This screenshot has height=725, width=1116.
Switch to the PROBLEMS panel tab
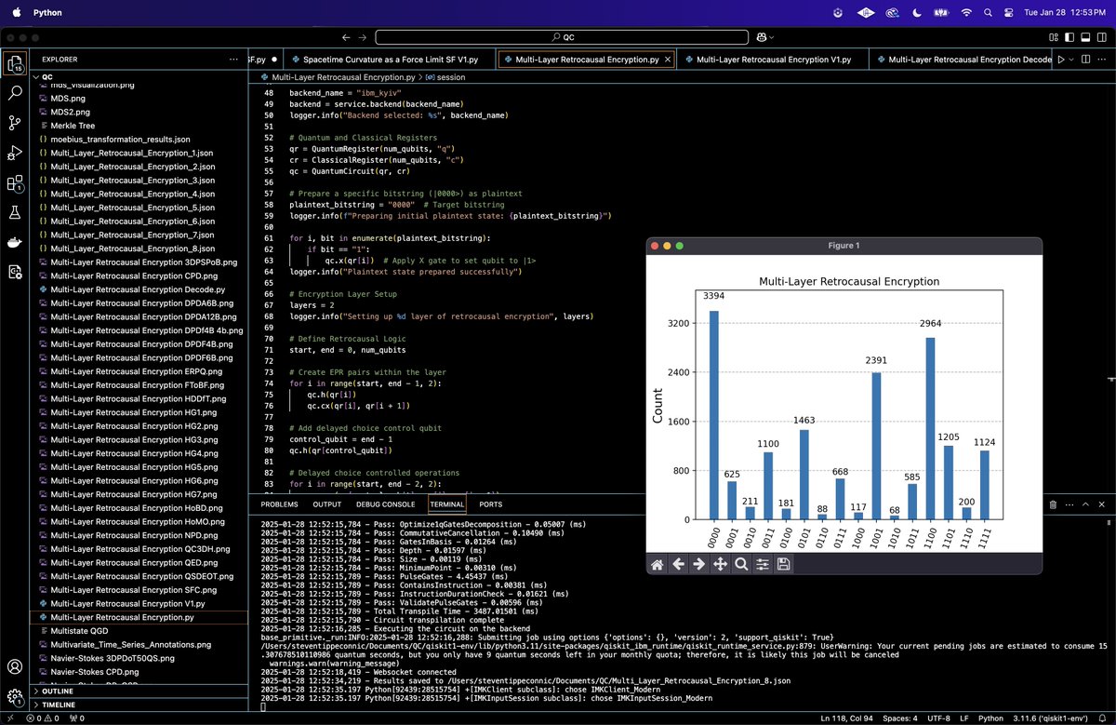(279, 504)
